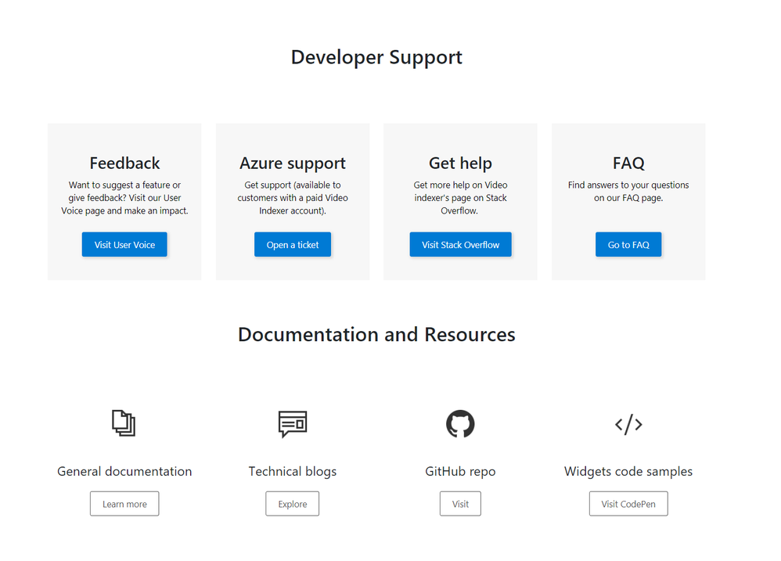
Task: Select the FAQ card heading
Action: pyautogui.click(x=628, y=164)
